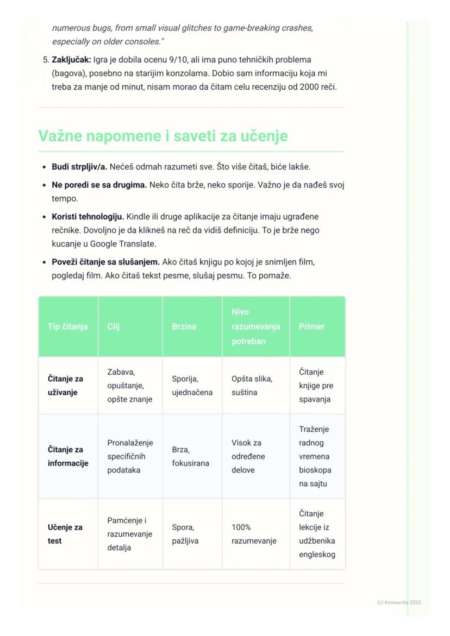Viewport: 450px width, 636px height.
Task: Select the "Brzina" column header
Action: coord(184,326)
